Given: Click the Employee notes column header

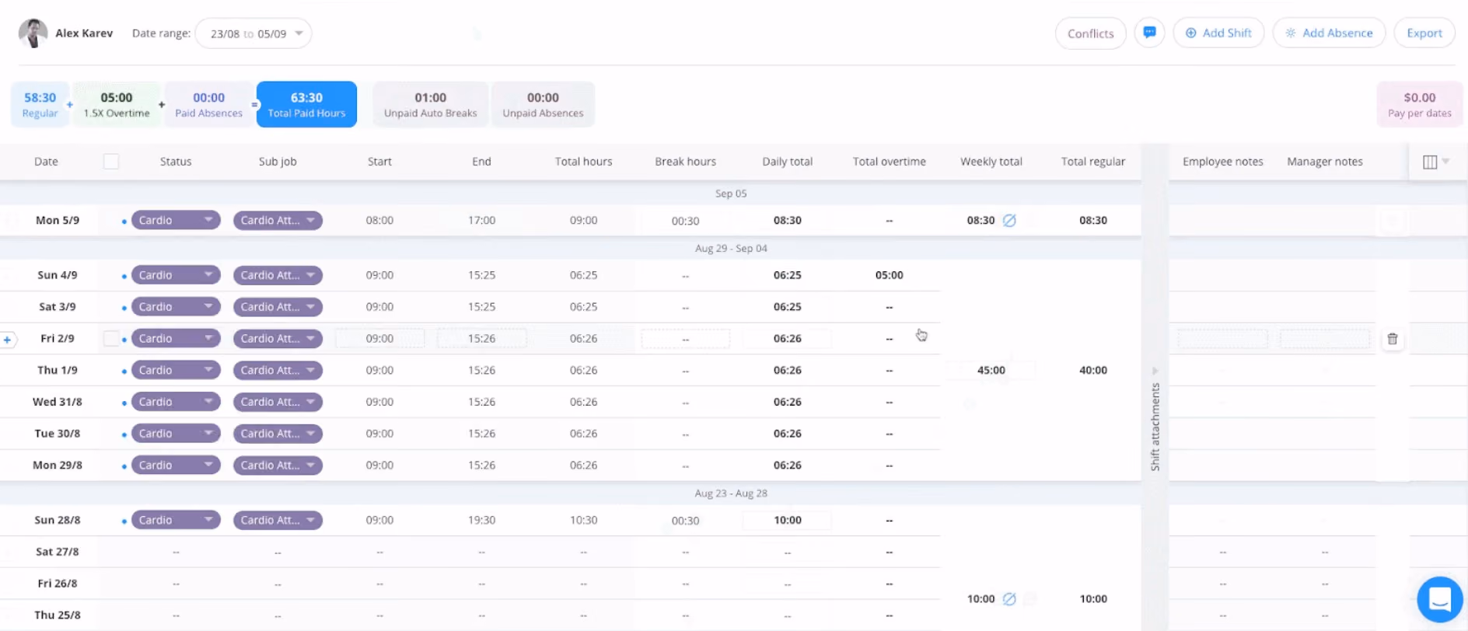Looking at the screenshot, I should 1222,162.
